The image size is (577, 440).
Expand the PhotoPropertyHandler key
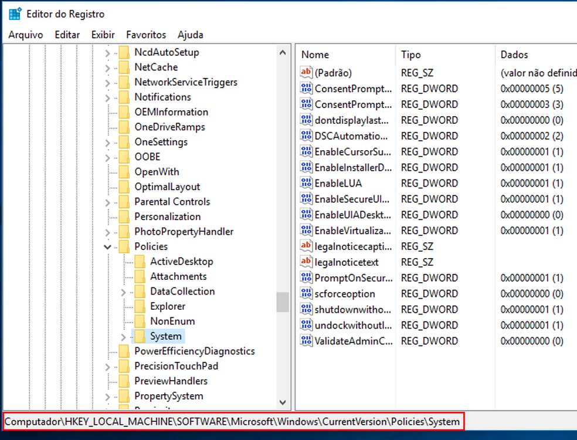point(107,232)
